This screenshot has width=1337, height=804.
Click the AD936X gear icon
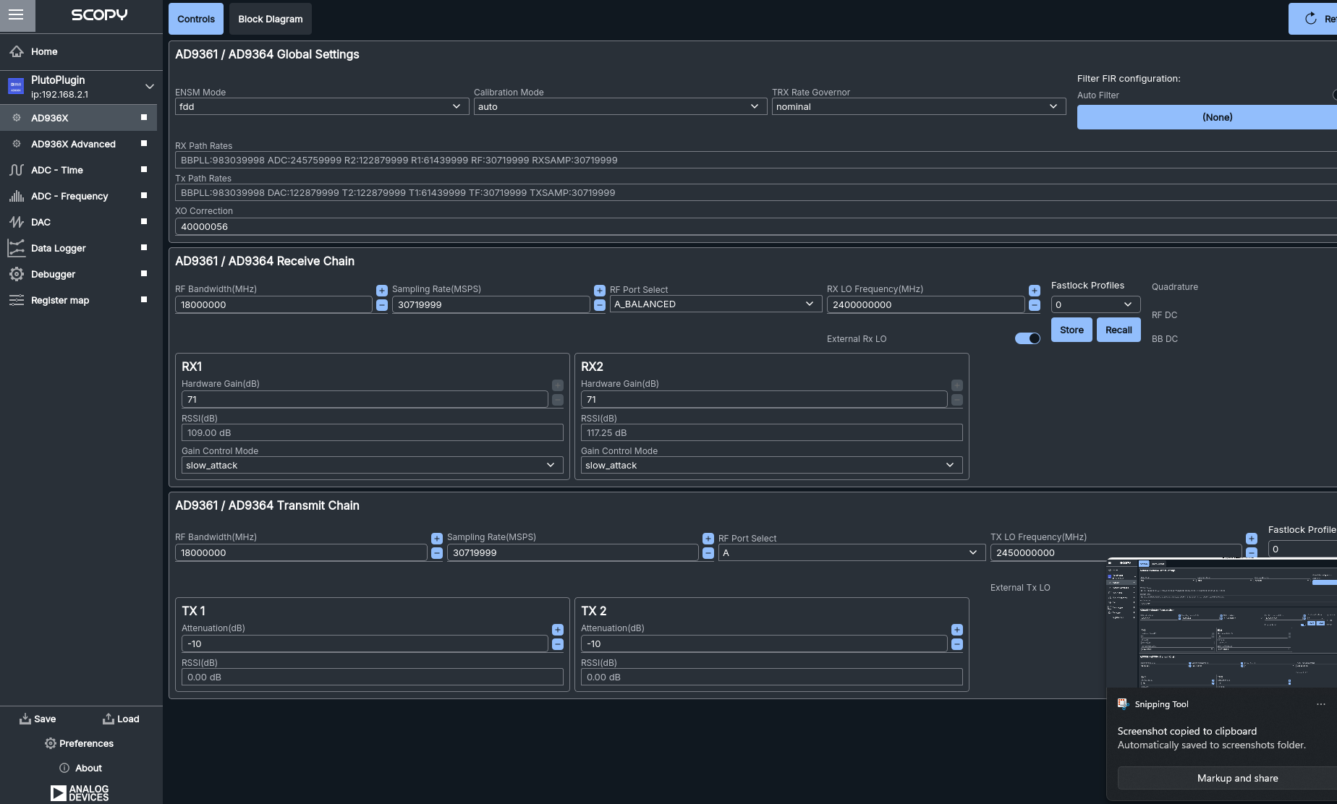(17, 117)
